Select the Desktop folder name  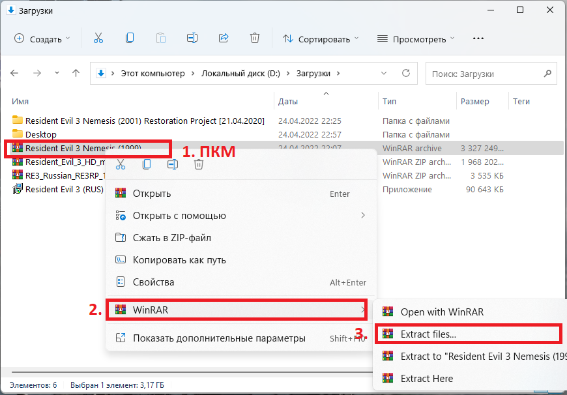click(x=41, y=134)
